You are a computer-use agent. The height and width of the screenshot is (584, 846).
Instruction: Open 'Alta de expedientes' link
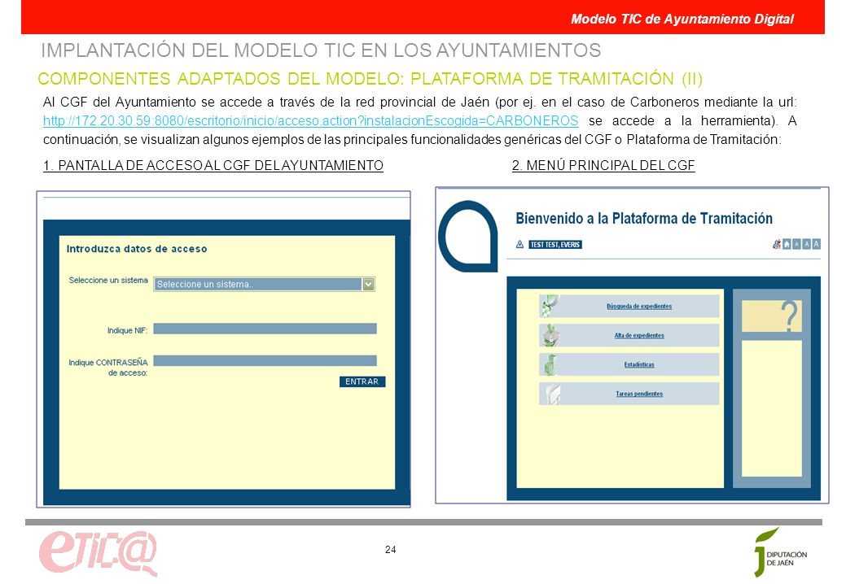[x=639, y=335]
